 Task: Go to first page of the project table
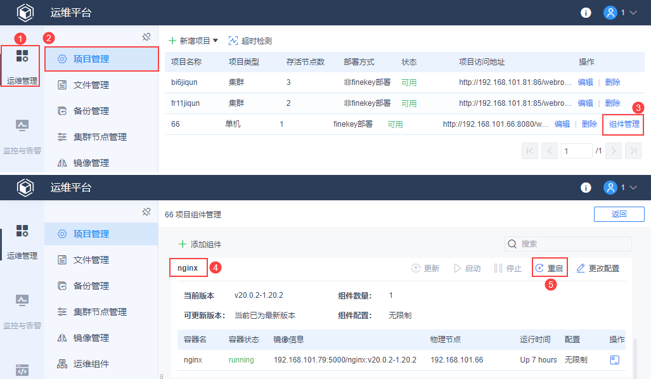pyautogui.click(x=530, y=151)
